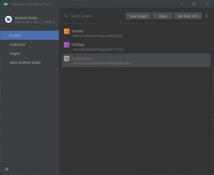This screenshot has width=214, height=175.
Task: Open the fcmTest project
Action: pyautogui.click(x=136, y=33)
